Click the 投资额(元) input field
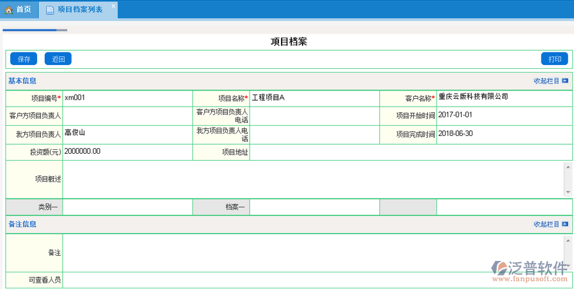Image resolution: width=574 pixels, height=289 pixels. point(127,152)
